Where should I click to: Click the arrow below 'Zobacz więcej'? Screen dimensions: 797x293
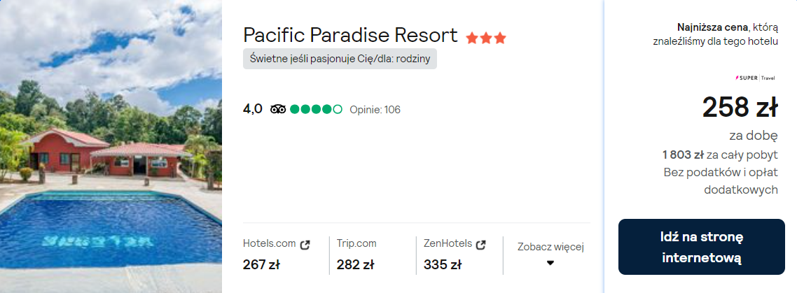[x=550, y=263]
